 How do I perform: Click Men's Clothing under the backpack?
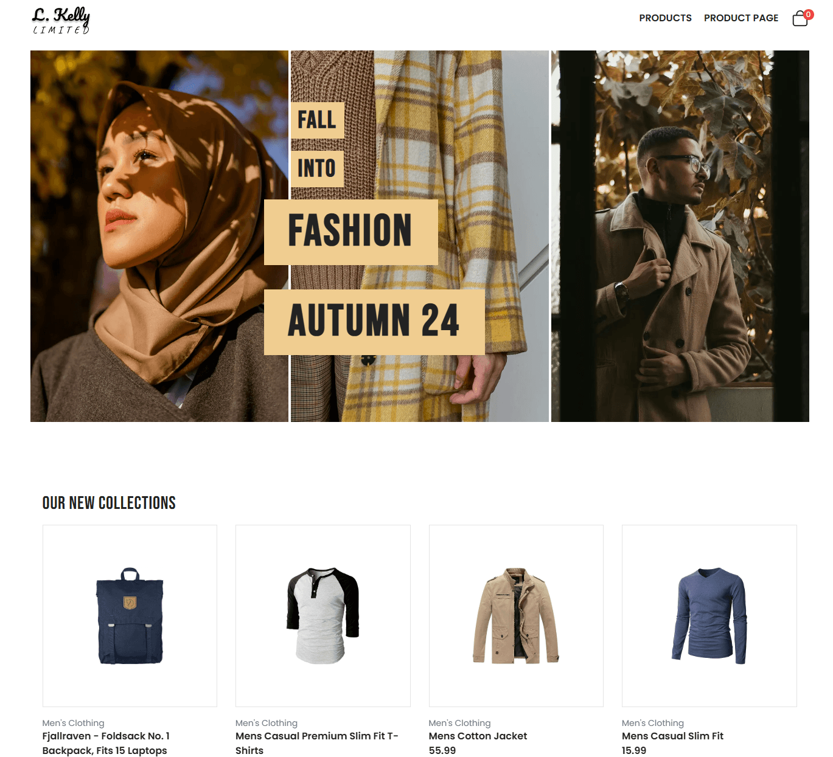click(72, 723)
